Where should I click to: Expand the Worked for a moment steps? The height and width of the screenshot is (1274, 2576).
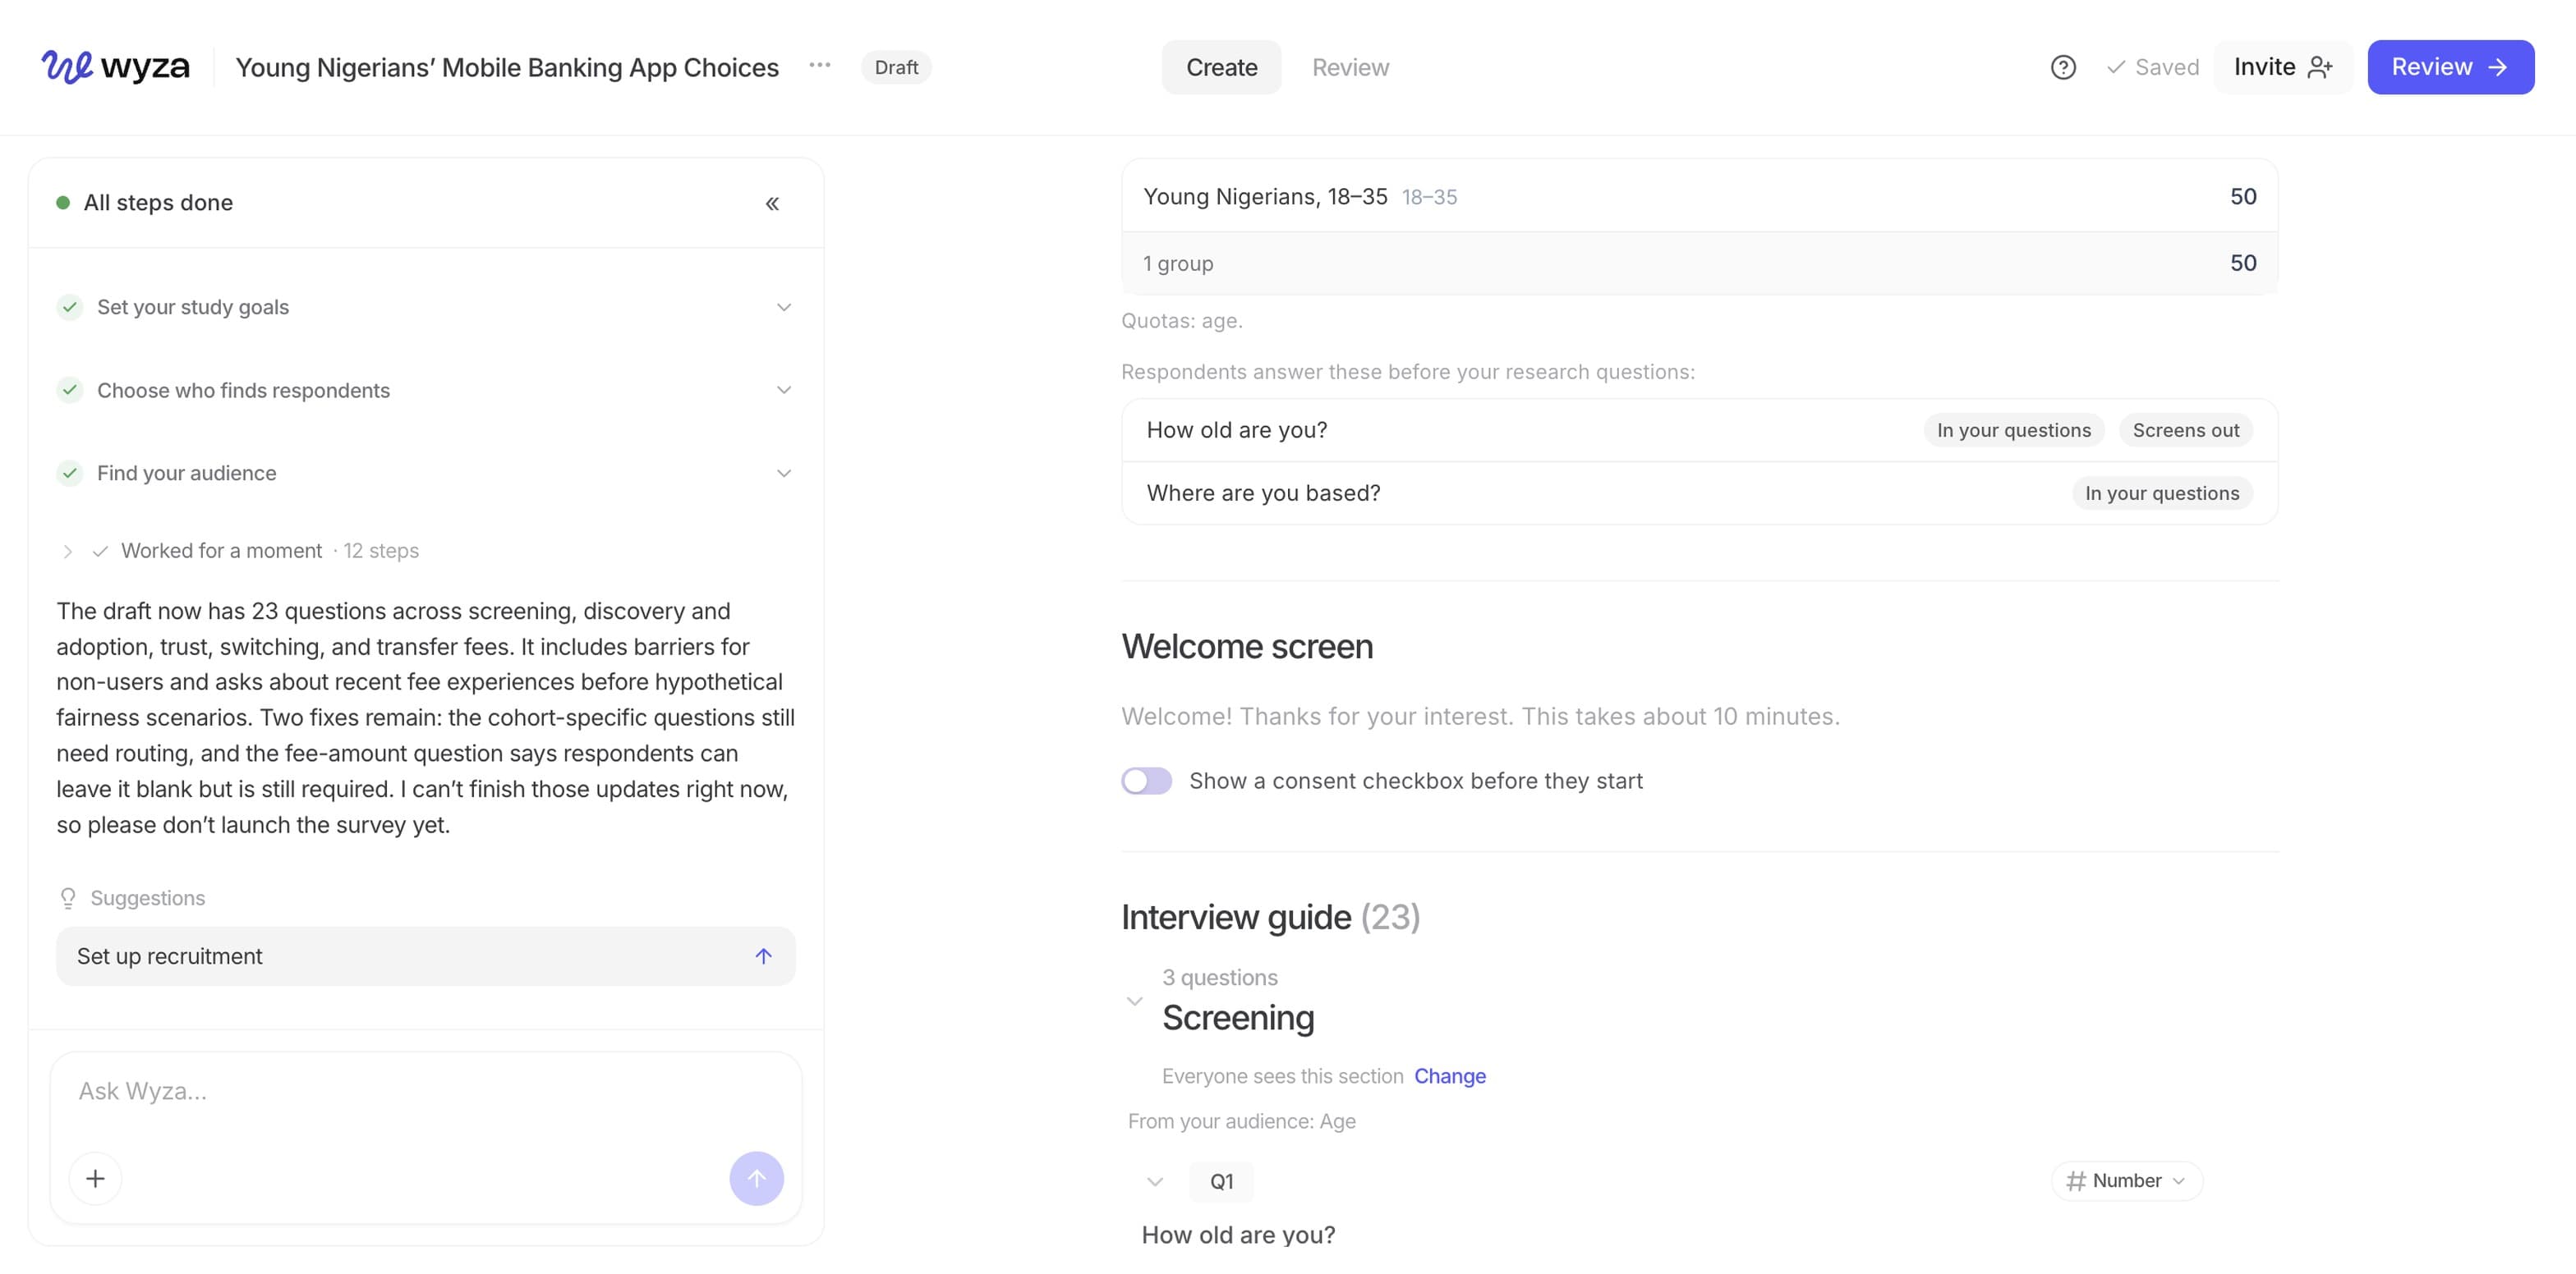68,551
